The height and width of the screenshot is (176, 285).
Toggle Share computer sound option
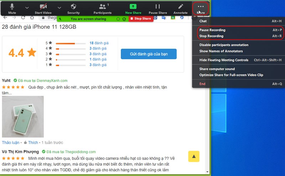217,69
